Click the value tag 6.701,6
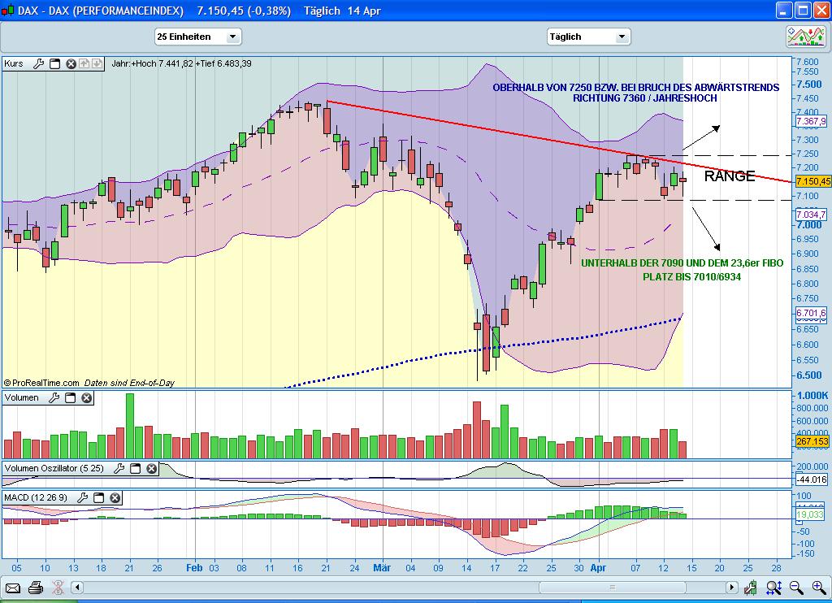 pyautogui.click(x=812, y=313)
